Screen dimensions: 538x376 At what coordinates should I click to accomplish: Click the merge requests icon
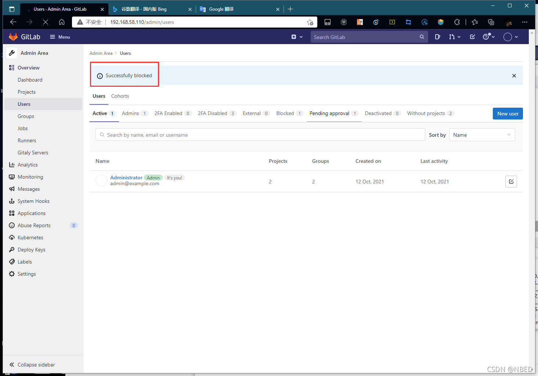(453, 37)
